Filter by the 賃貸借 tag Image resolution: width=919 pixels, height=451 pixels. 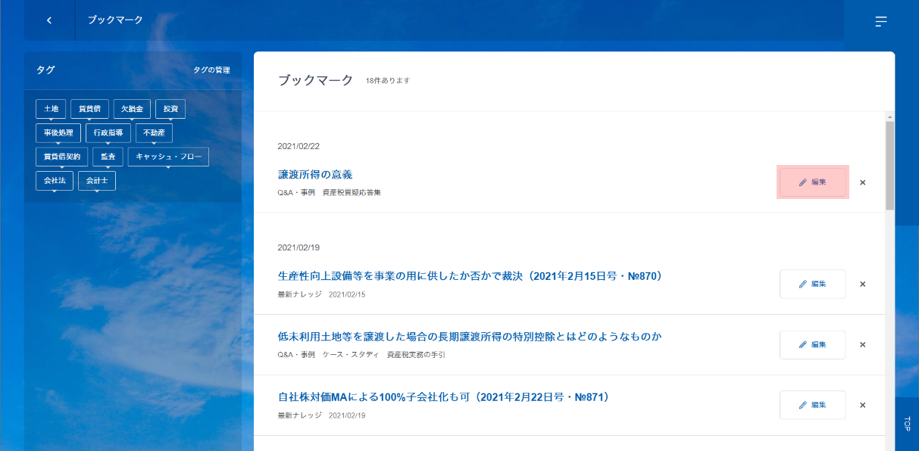pyautogui.click(x=90, y=109)
